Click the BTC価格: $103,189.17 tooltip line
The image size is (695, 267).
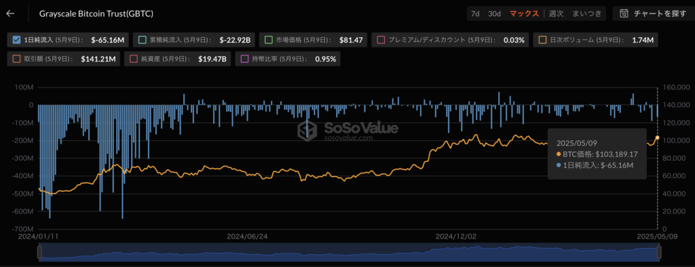coord(597,154)
